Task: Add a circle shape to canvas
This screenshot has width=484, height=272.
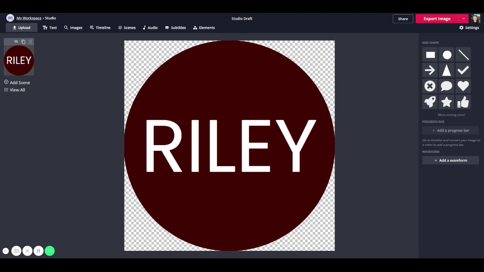Action: click(x=447, y=55)
